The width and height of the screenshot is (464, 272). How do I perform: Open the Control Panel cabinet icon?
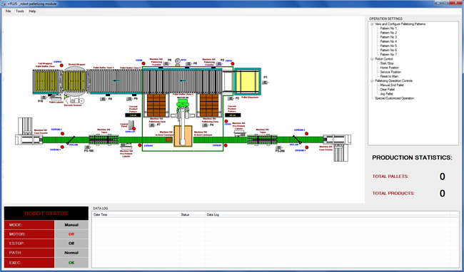pos(131,125)
